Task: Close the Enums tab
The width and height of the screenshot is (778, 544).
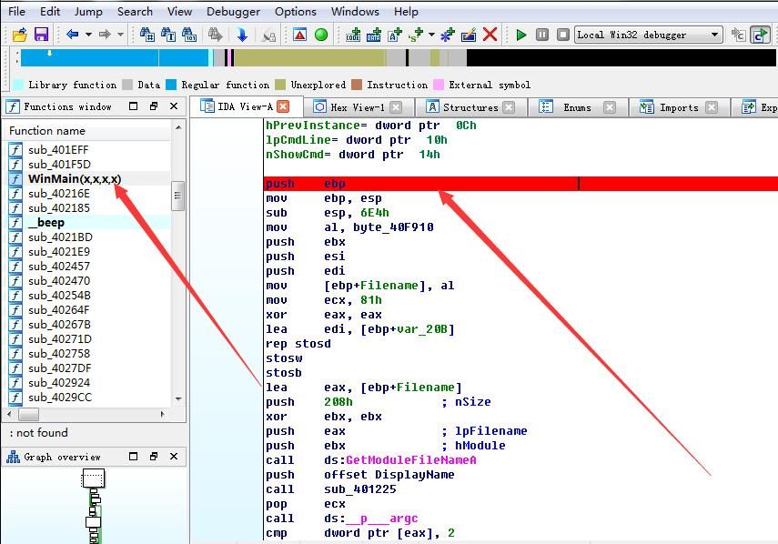Action: pyautogui.click(x=610, y=107)
